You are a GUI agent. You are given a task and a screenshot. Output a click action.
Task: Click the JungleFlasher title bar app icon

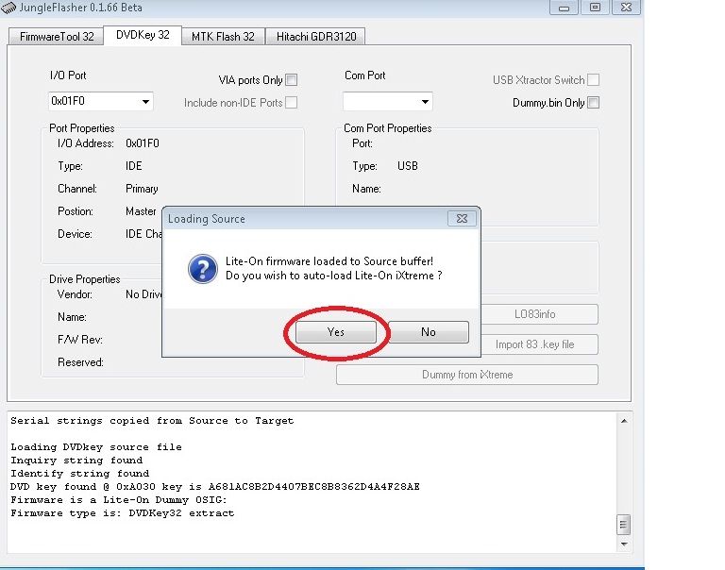coord(9,8)
